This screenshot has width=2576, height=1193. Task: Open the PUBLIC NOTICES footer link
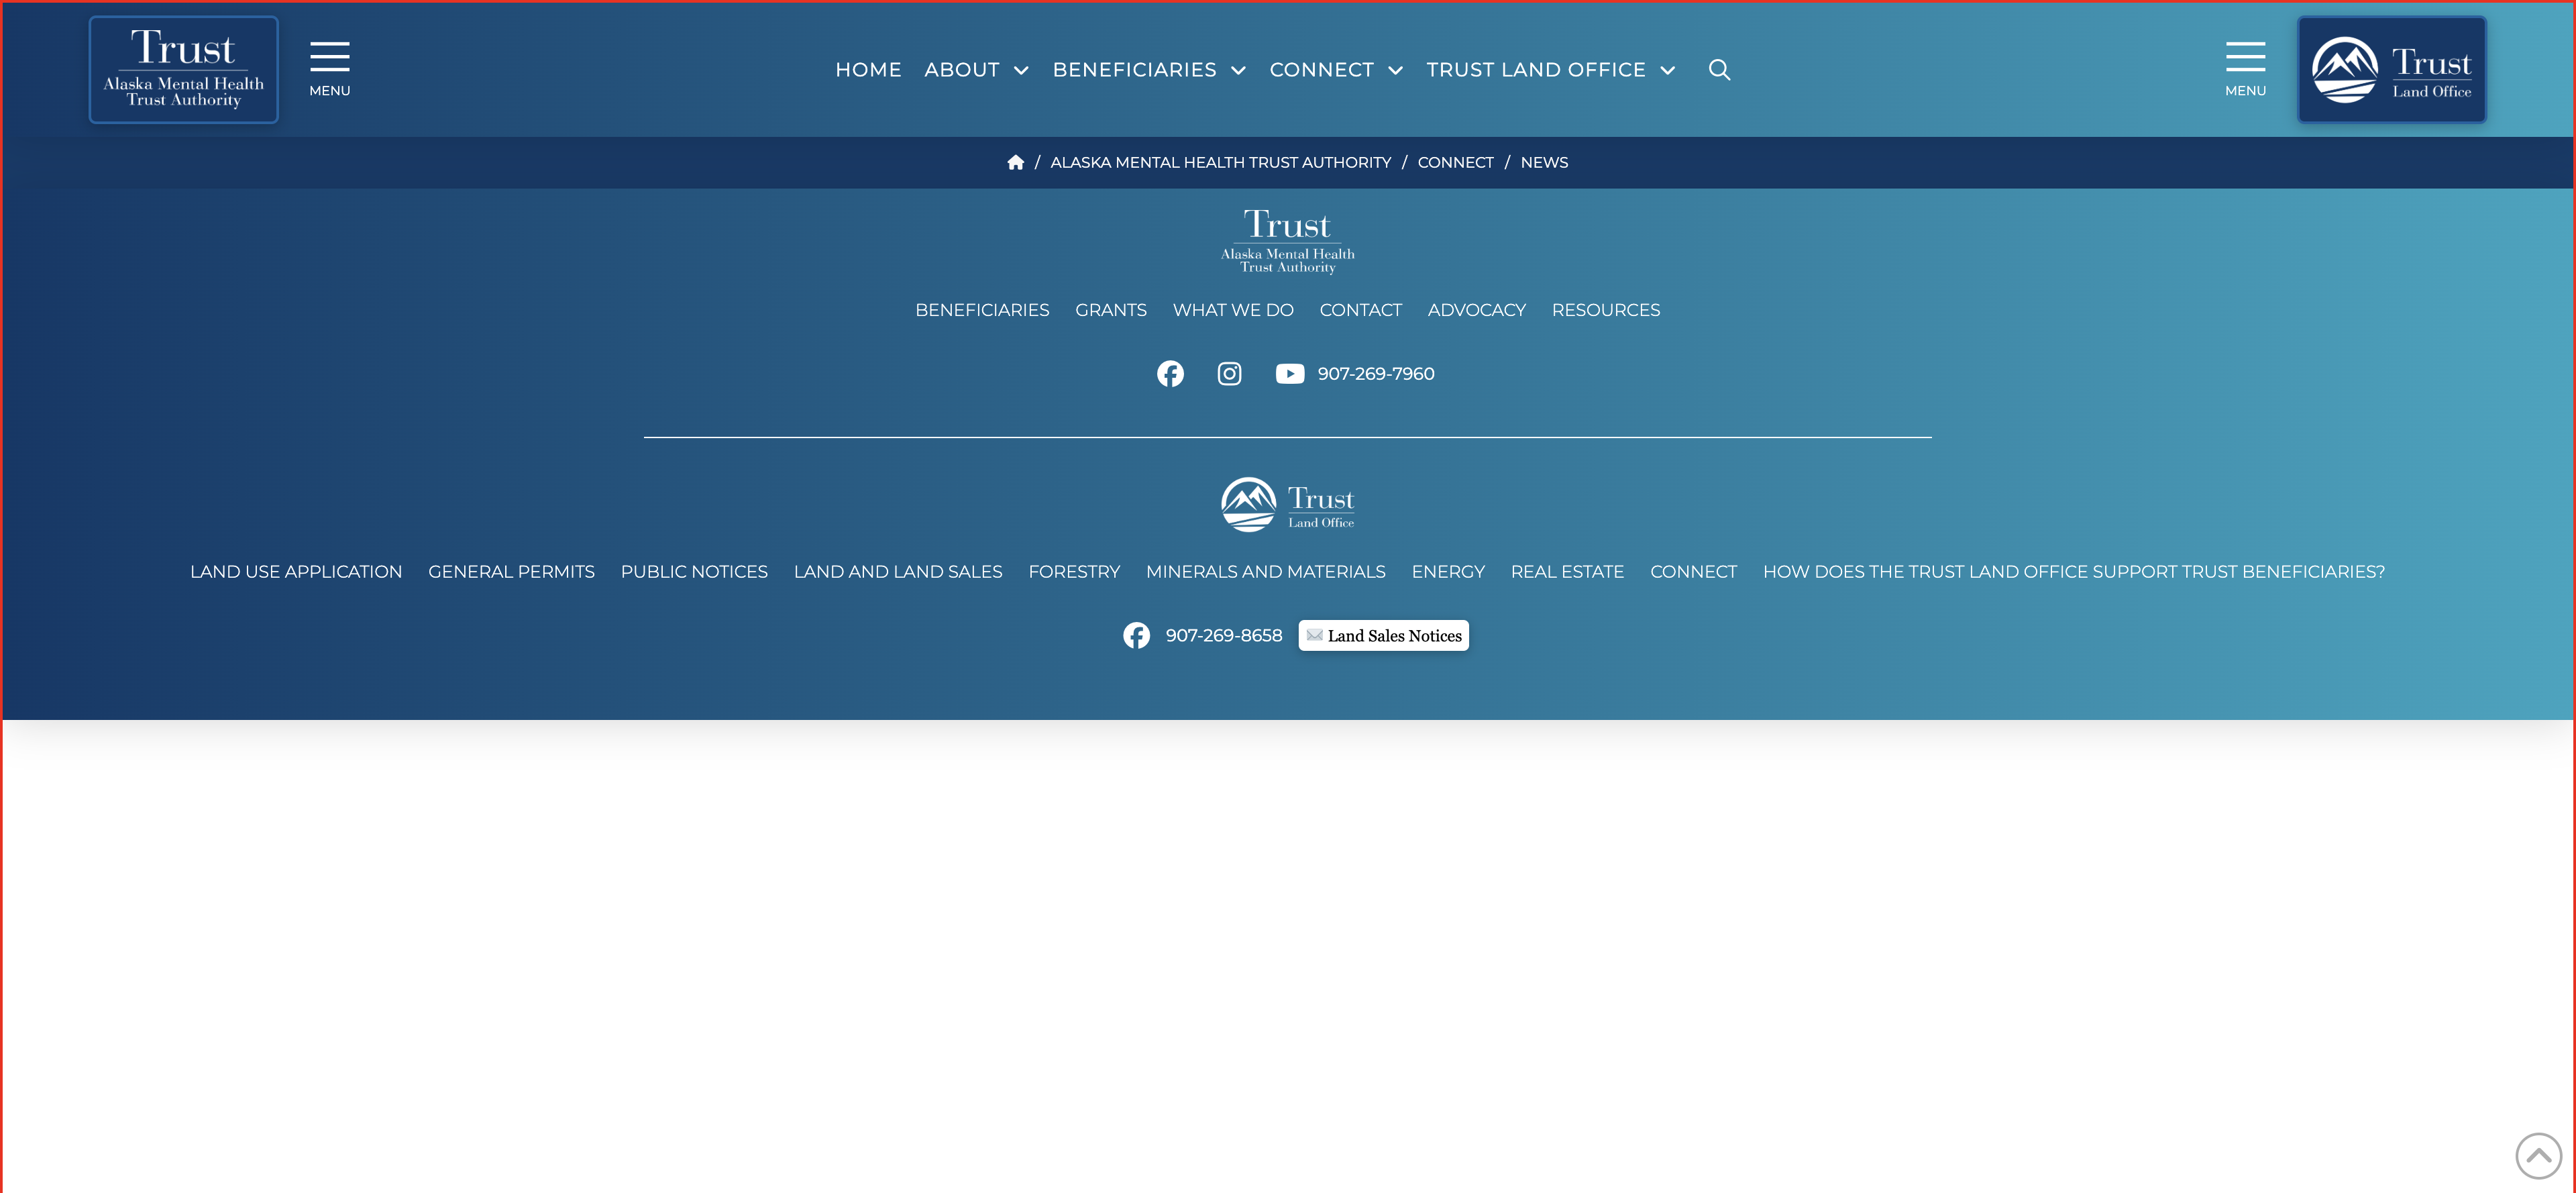694,572
